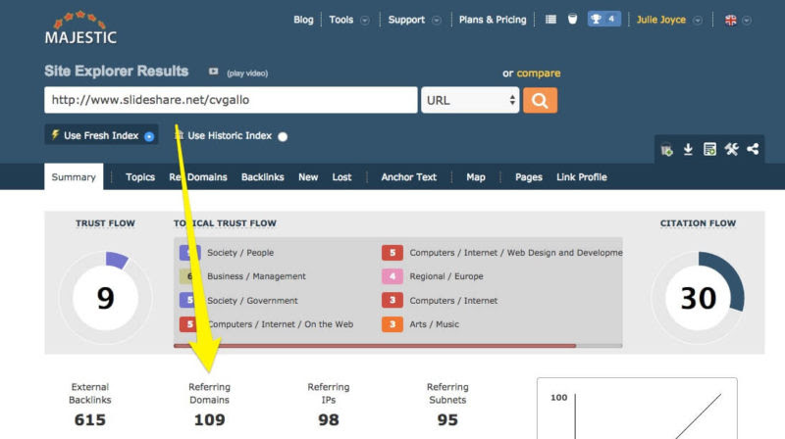This screenshot has width=785, height=439.
Task: Open the list view icon in header
Action: coord(550,20)
